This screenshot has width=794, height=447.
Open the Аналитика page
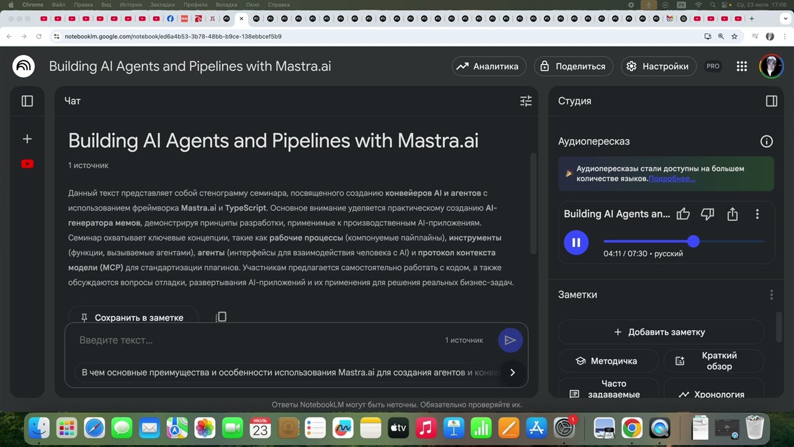(x=489, y=66)
